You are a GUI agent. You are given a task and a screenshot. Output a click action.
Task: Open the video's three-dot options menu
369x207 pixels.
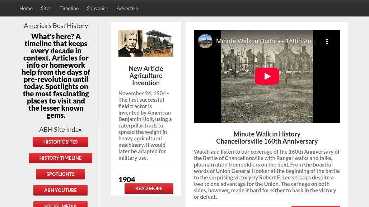pyautogui.click(x=327, y=42)
